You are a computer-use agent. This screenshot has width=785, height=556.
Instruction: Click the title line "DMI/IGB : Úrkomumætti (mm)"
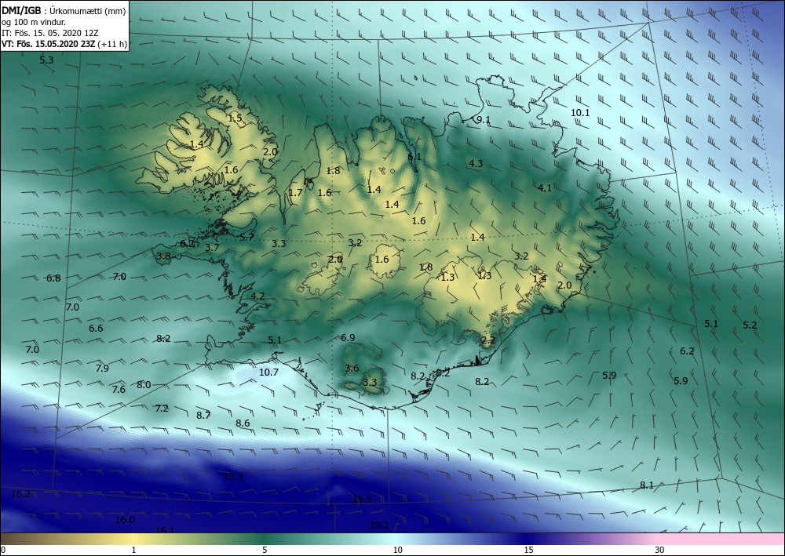[x=64, y=10]
